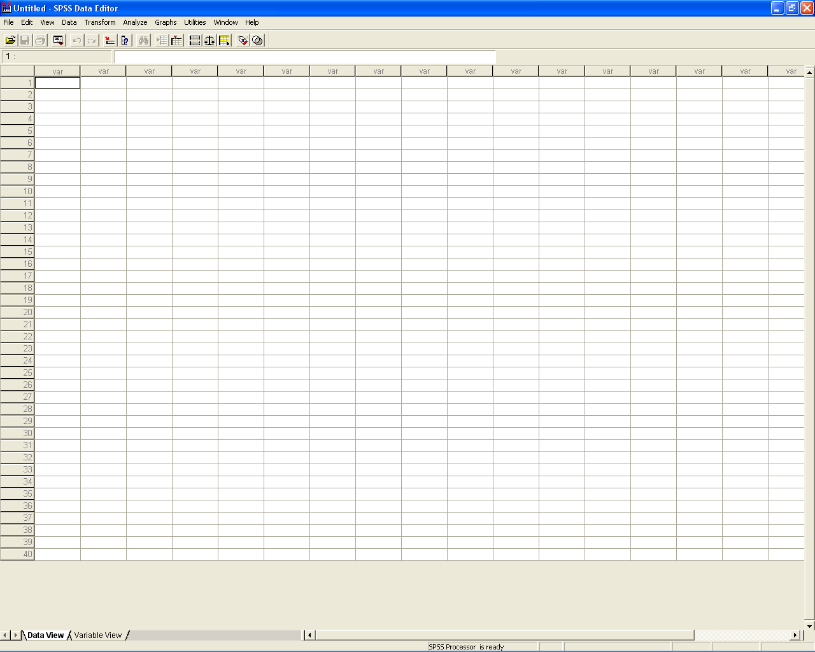This screenshot has height=652, width=815.
Task: Open the Window menu
Action: pyautogui.click(x=225, y=22)
